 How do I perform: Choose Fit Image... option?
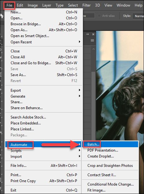pyautogui.click(x=110, y=190)
